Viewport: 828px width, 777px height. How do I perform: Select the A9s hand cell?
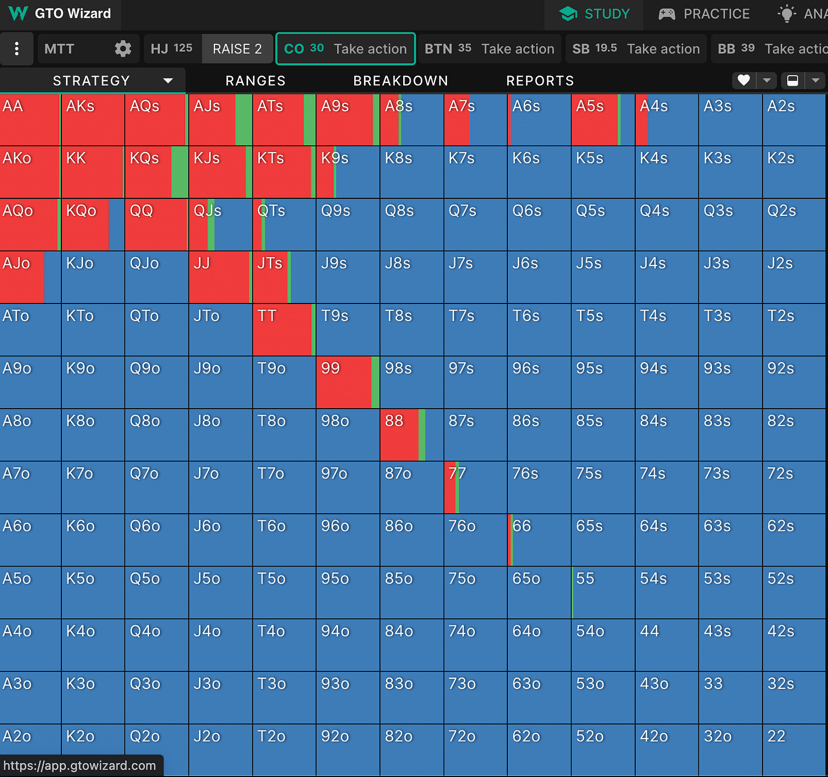pyautogui.click(x=348, y=119)
